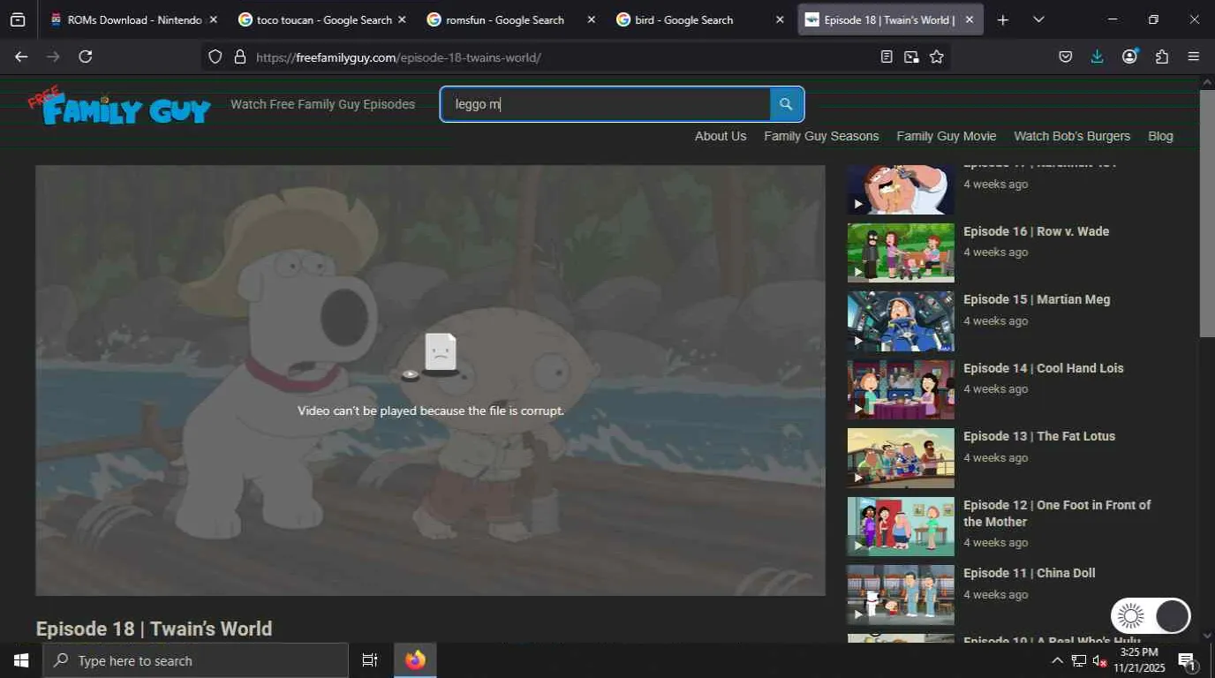Open Episode 16 | Row v. Wade title
This screenshot has width=1215, height=678.
pos(1036,231)
